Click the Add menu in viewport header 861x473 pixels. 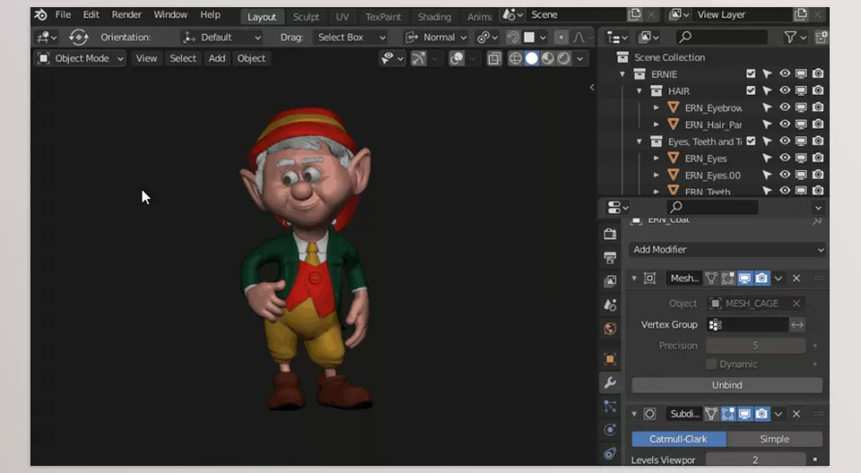point(217,58)
